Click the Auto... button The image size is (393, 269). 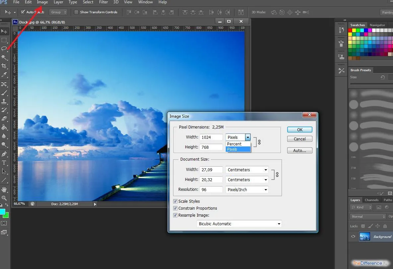[x=300, y=150]
